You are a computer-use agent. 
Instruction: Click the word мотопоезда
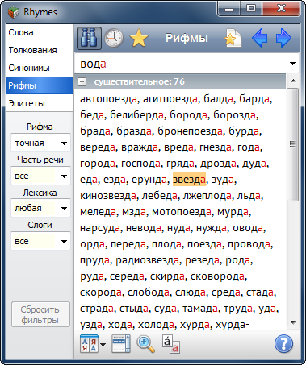(x=182, y=212)
